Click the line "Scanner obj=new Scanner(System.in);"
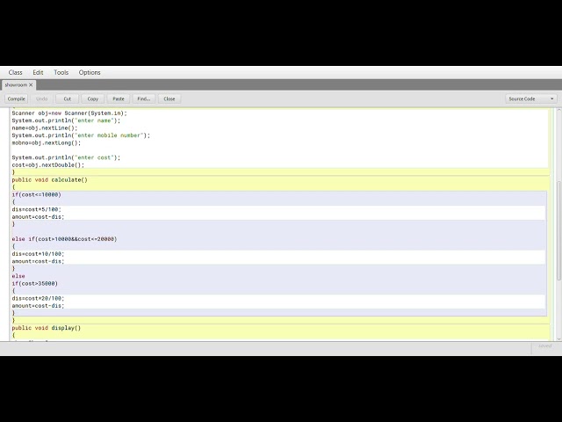 69,113
